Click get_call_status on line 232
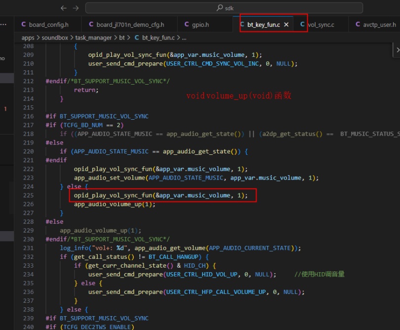The height and width of the screenshot is (330, 400). (101, 257)
